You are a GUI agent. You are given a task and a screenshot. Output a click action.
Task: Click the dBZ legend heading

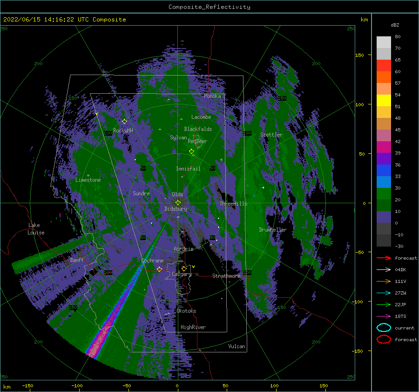click(395, 25)
